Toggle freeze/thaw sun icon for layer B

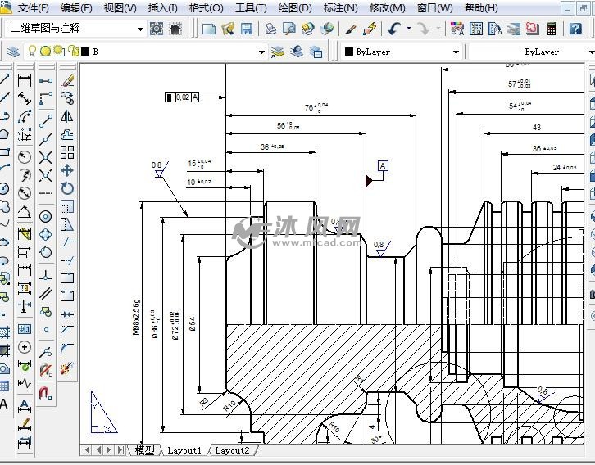click(x=46, y=51)
